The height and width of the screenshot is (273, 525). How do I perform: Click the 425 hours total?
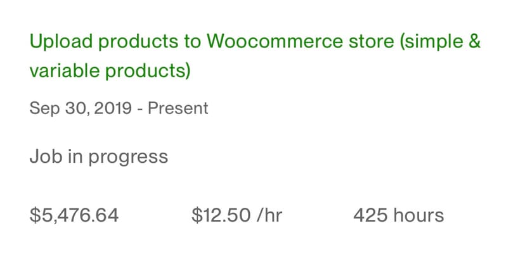coord(398,216)
